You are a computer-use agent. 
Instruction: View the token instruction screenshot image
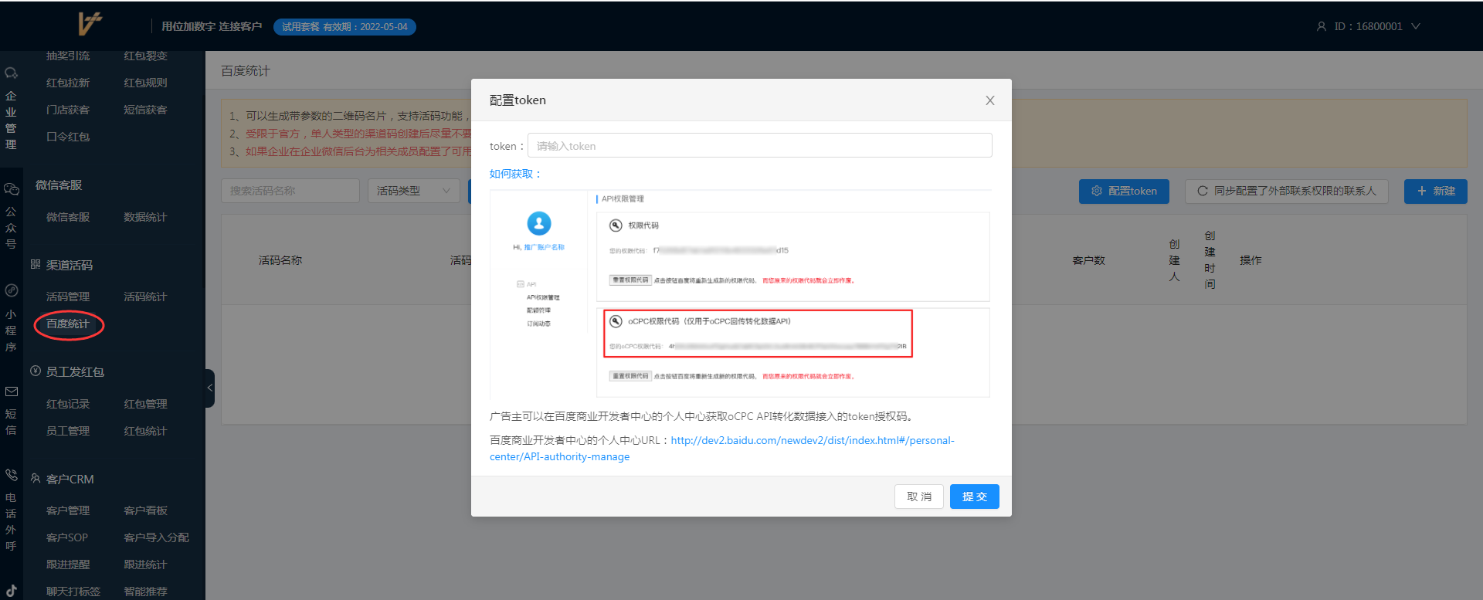tap(740, 293)
